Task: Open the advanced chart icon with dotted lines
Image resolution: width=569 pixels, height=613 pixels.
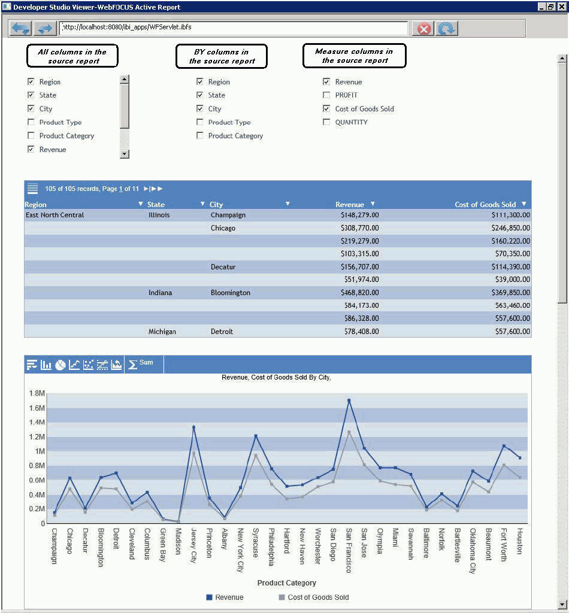Action: pos(102,365)
